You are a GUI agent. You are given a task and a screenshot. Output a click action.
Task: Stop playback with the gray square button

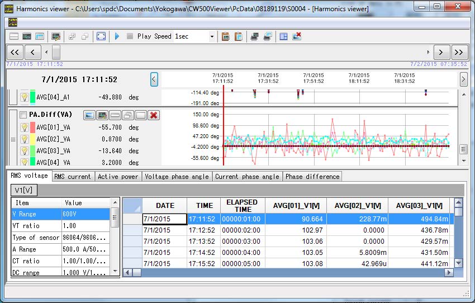pos(130,36)
